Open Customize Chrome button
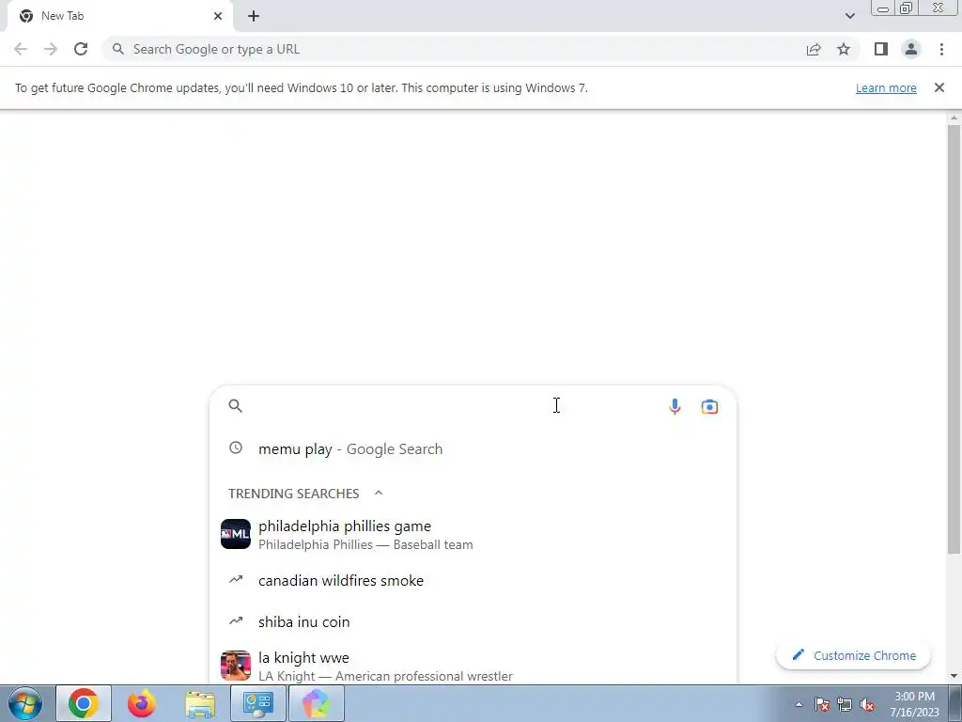962x722 pixels. click(853, 655)
